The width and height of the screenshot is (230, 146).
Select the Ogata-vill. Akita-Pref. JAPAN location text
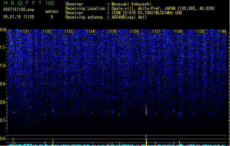coord(163,8)
